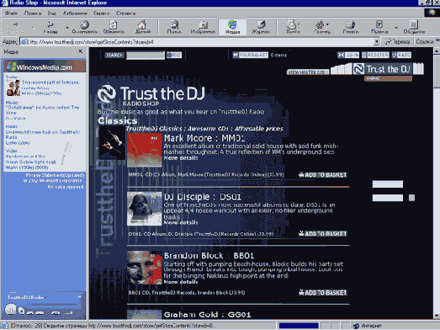Click the RADIO button at top right of page

click(401, 55)
